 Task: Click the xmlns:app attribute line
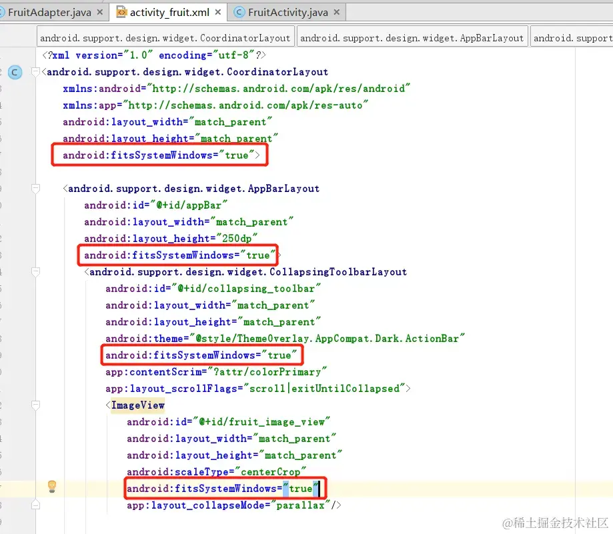[215, 105]
